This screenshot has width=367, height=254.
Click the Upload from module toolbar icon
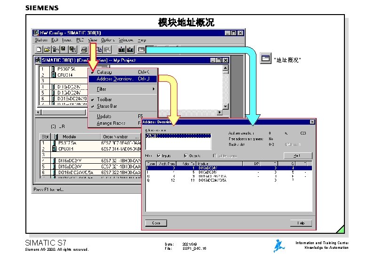[x=130, y=49]
